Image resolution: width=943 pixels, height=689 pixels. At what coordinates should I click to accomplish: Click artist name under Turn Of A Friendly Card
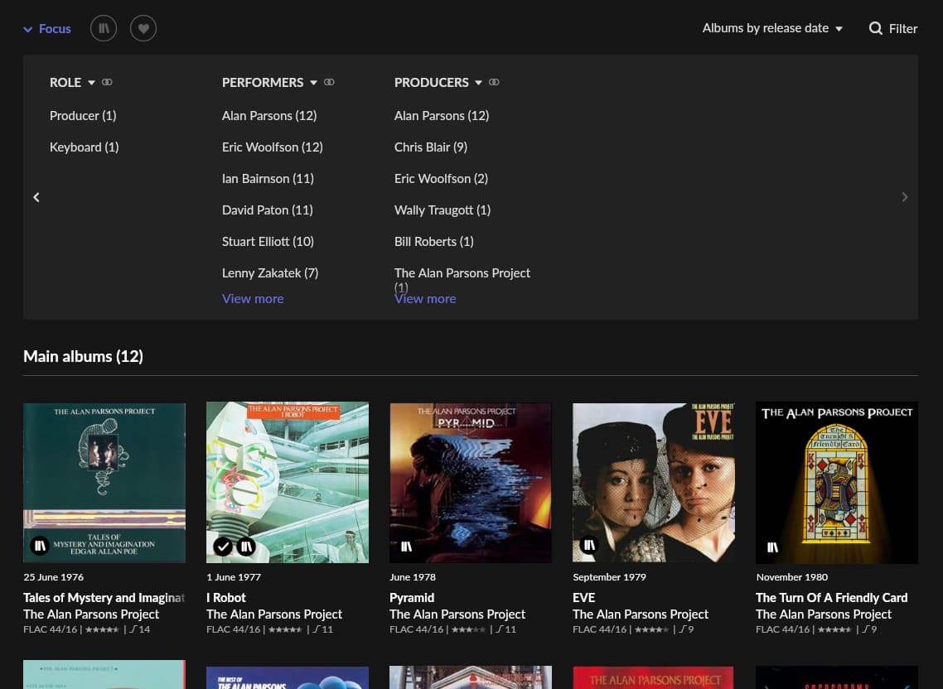click(824, 614)
